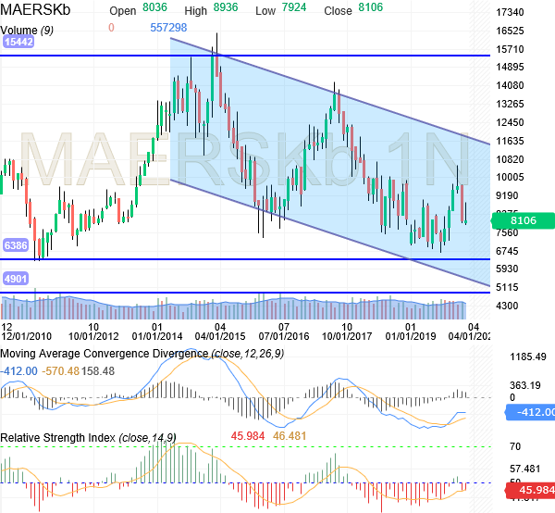
Task: Click the 14080 price axis label
Action: (x=510, y=85)
